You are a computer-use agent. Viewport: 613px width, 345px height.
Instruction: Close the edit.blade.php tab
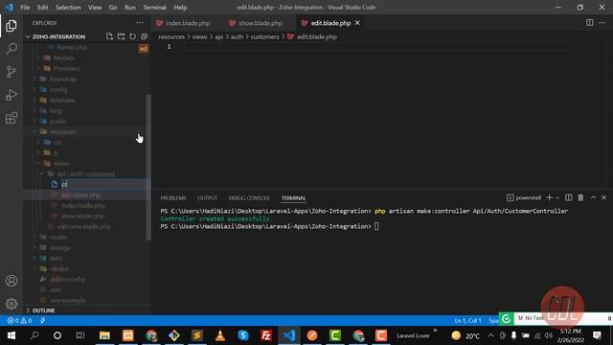click(357, 23)
